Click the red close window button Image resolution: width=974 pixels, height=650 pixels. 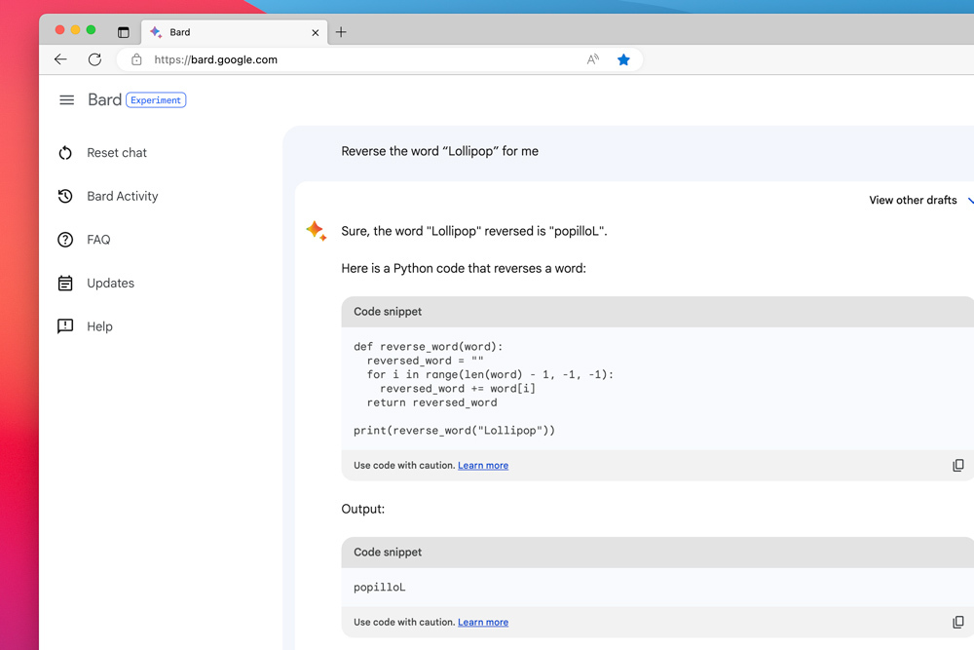point(59,30)
